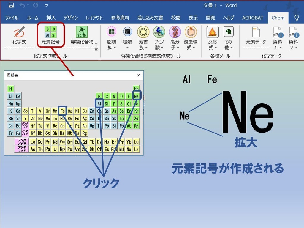The height and width of the screenshot is (228, 304).
Task: Click the Lr element button
Action: click(x=136, y=149)
